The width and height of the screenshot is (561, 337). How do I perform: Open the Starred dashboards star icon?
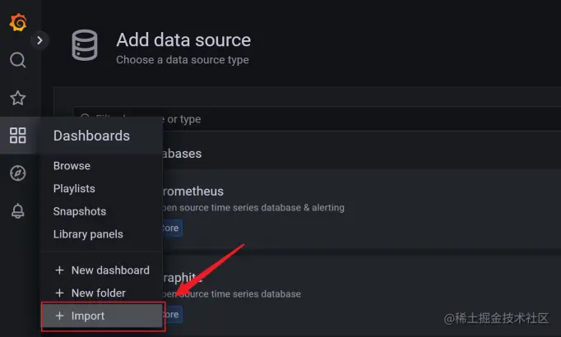click(17, 98)
